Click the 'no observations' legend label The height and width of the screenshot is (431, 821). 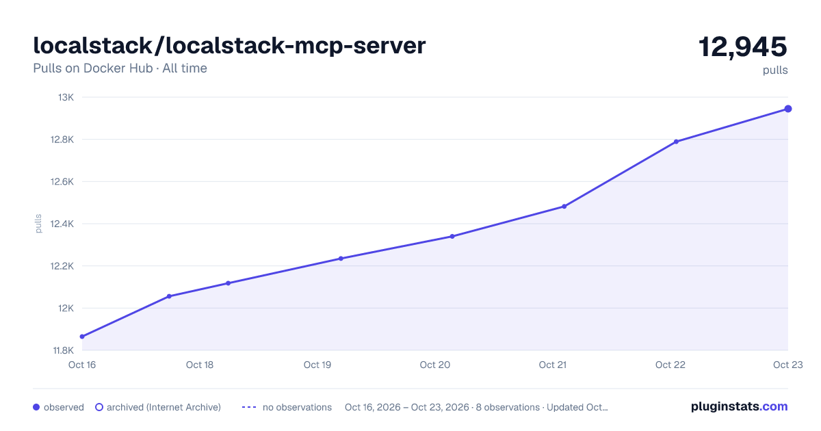297,407
